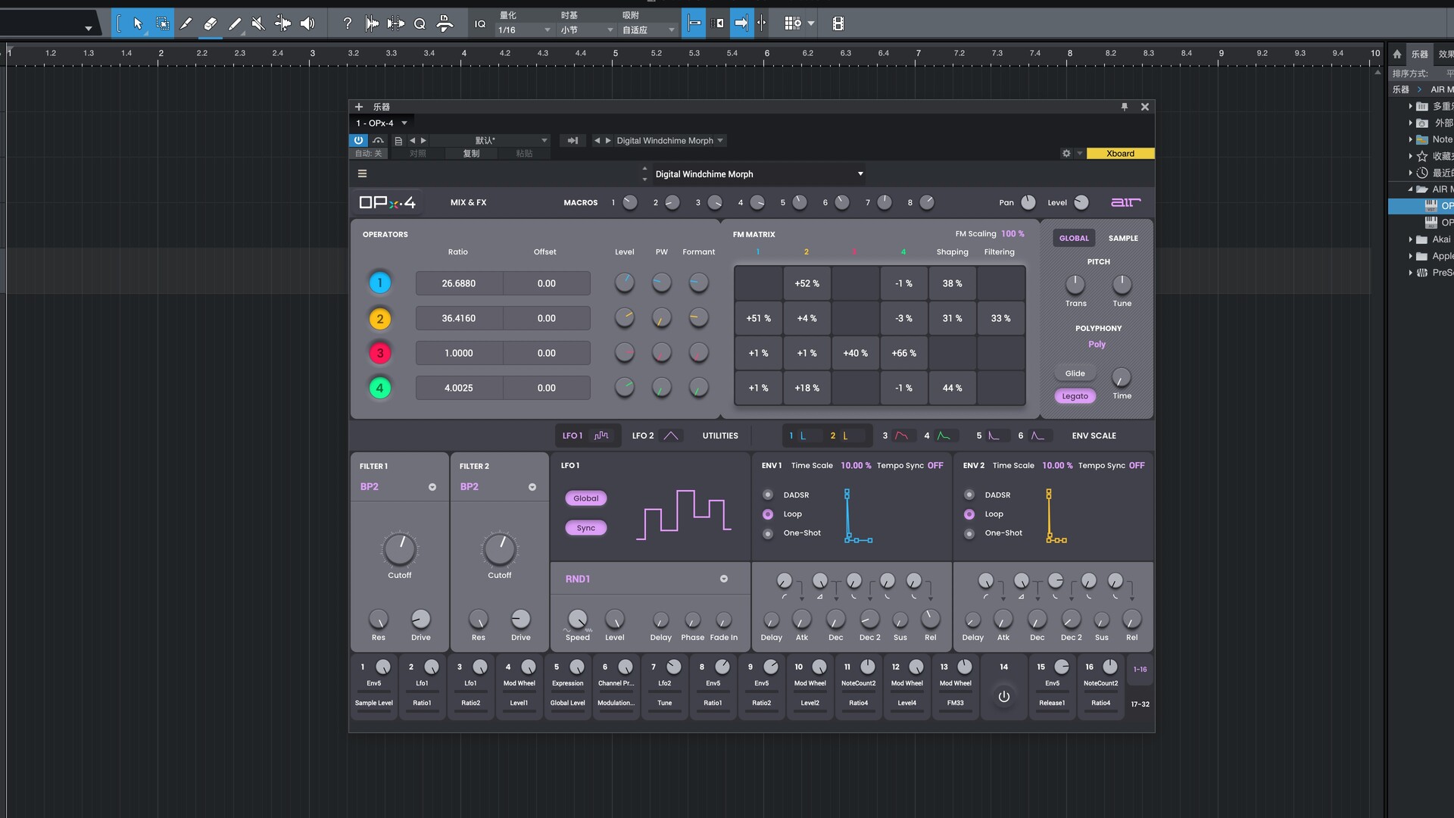Image resolution: width=1454 pixels, height=818 pixels.
Task: Open the quantize 1/16 dropdown
Action: pos(524,30)
